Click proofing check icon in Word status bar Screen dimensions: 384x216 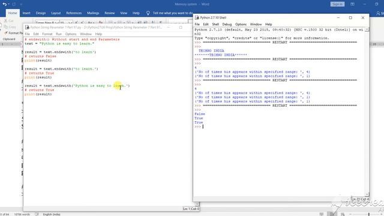point(37,214)
